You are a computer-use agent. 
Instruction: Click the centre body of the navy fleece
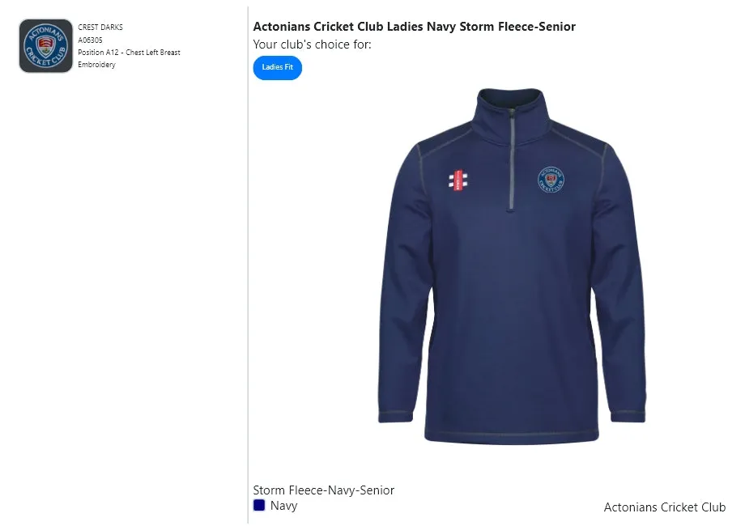pos(512,308)
